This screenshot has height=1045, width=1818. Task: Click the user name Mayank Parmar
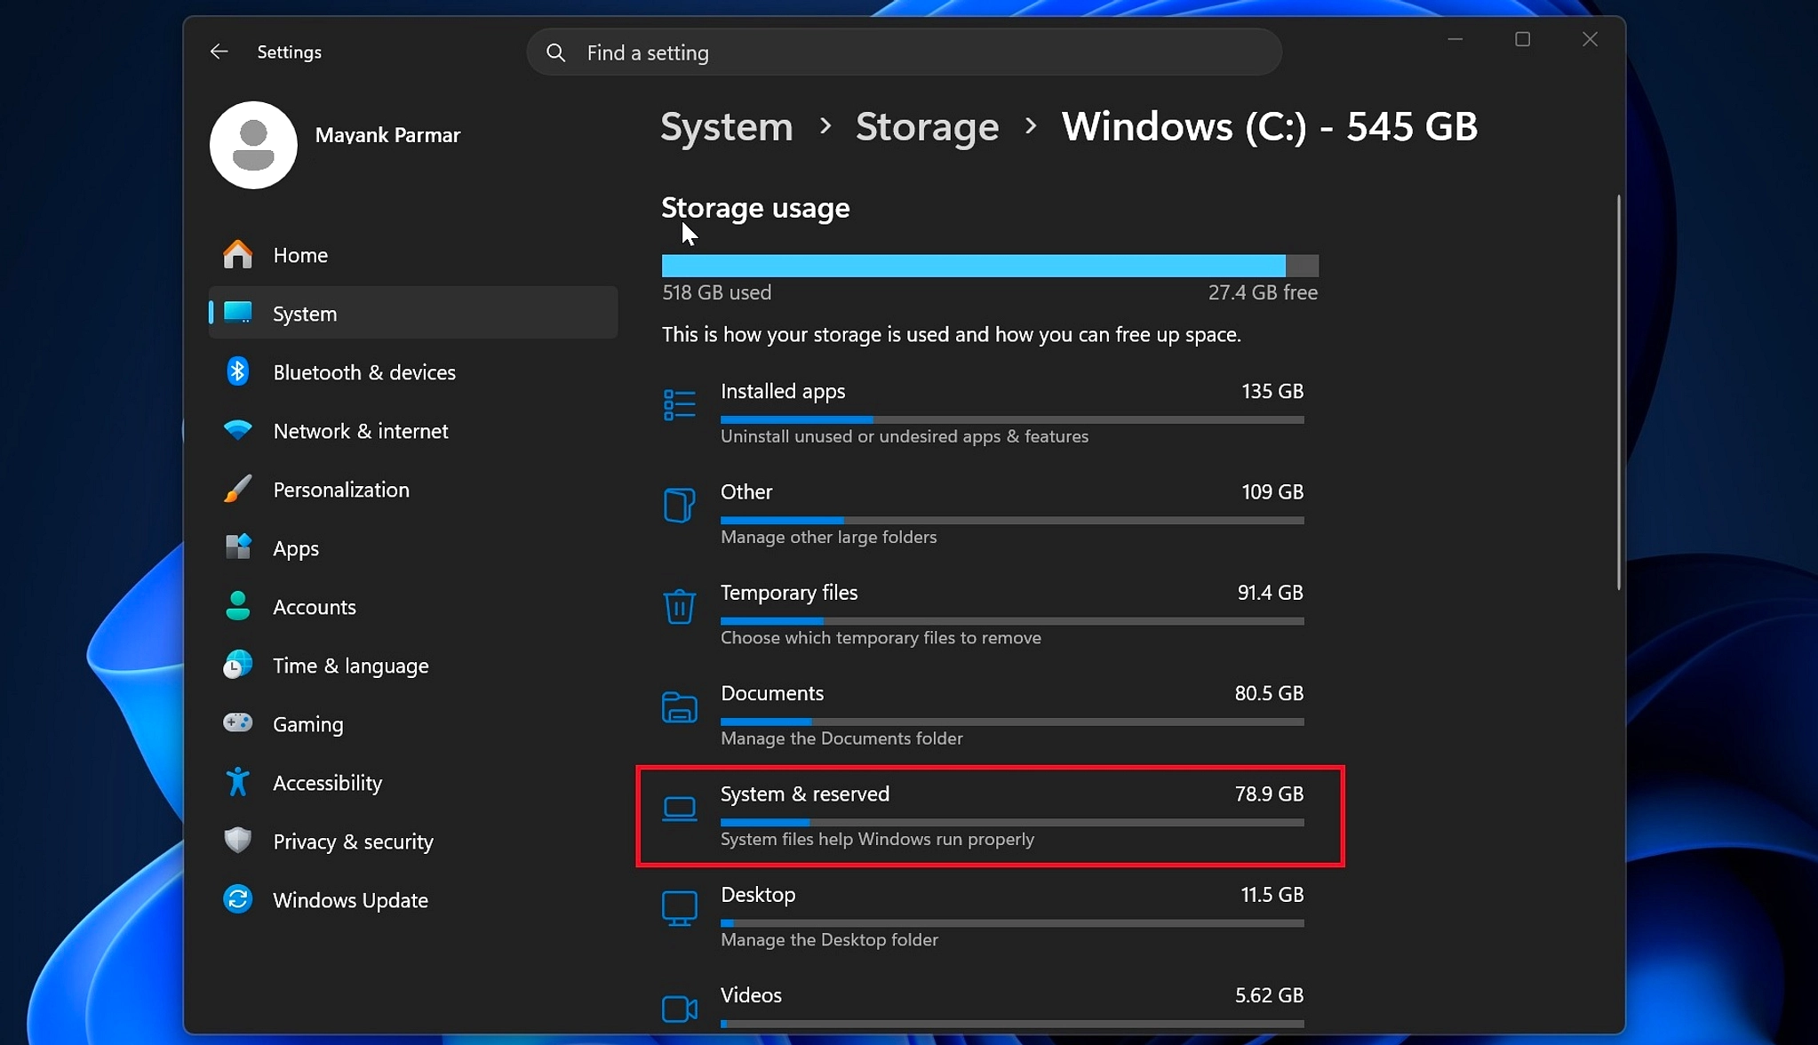387,135
